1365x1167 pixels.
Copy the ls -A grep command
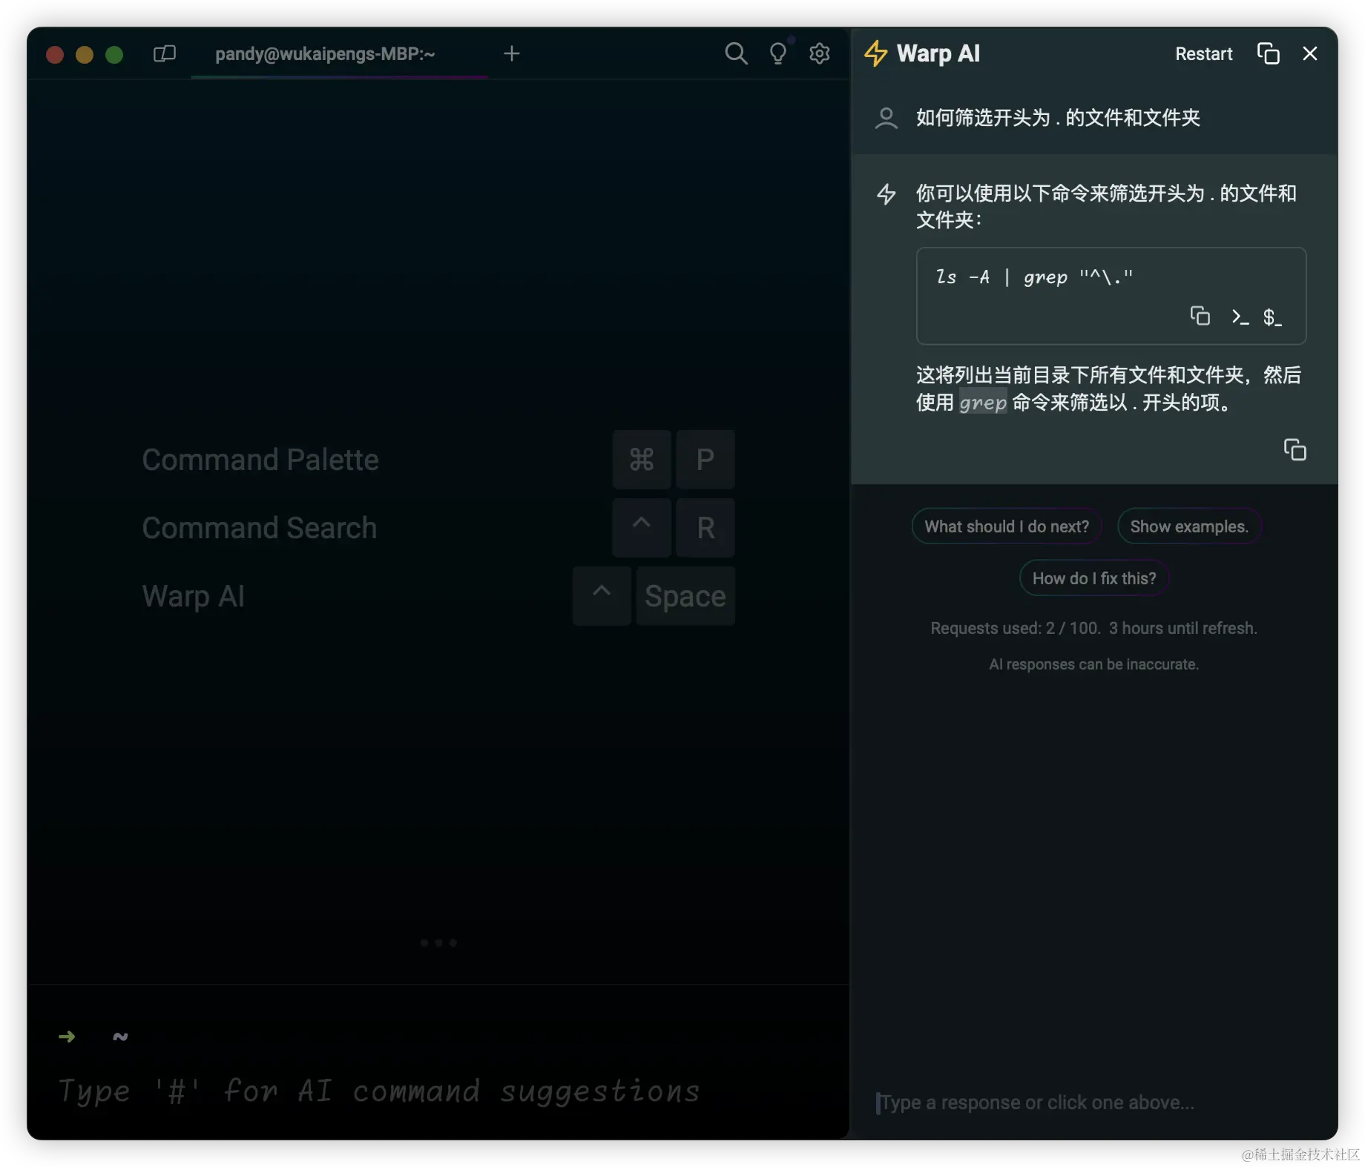point(1200,316)
